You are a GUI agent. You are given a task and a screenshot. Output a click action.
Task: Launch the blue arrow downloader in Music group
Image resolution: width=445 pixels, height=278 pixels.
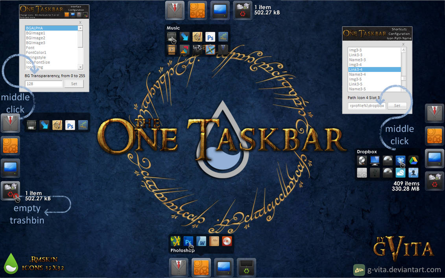click(x=184, y=37)
